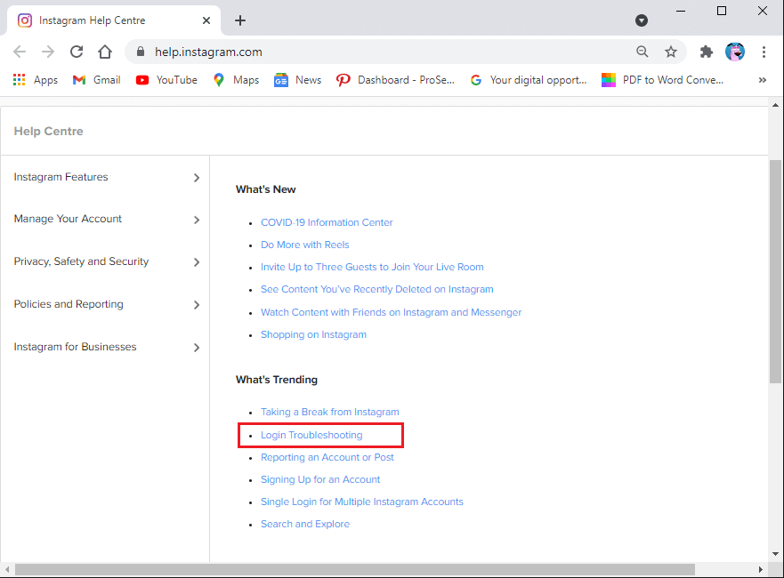Image resolution: width=784 pixels, height=578 pixels.
Task: Select the Instagram Help Centre tab
Action: [x=107, y=20]
